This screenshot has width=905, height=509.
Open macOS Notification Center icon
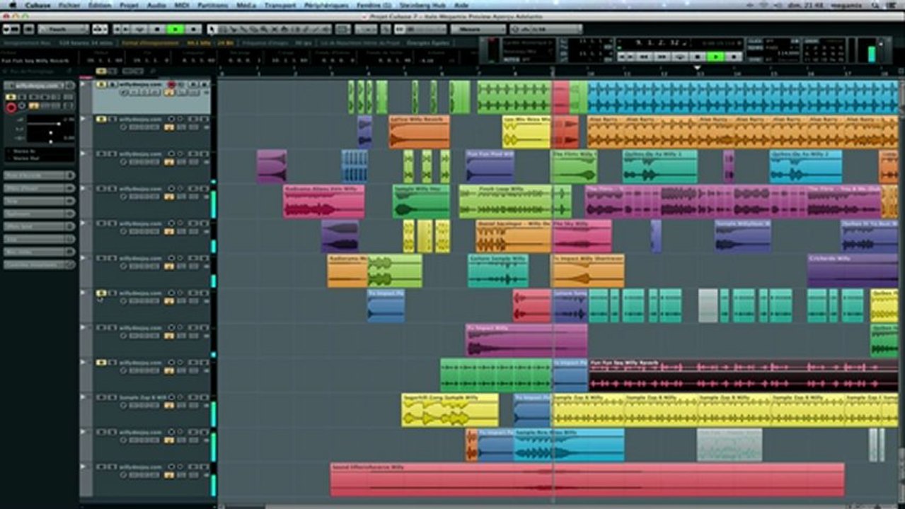[x=890, y=5]
